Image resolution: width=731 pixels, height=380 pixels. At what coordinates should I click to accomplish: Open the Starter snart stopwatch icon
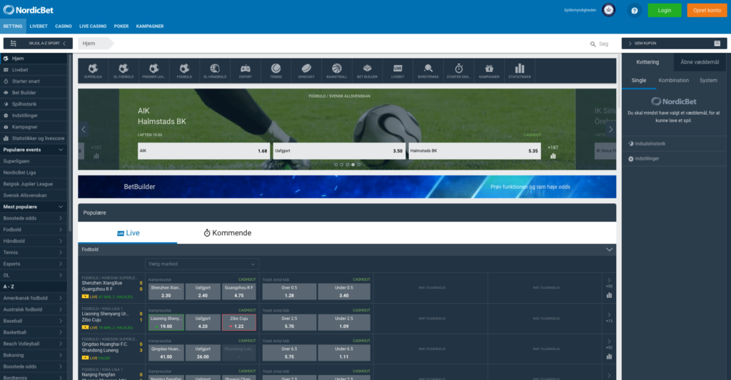[x=459, y=71]
